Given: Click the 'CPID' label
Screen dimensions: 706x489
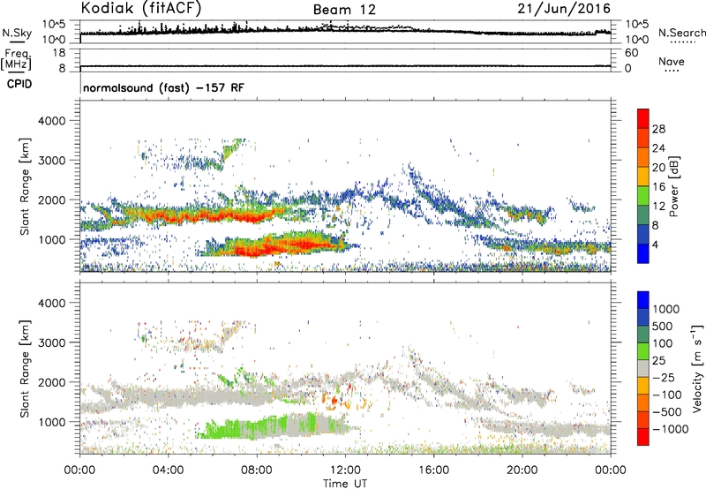Looking at the screenshot, I should (x=19, y=84).
